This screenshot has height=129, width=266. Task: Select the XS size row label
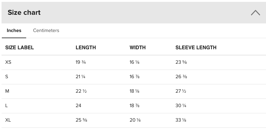8,62
